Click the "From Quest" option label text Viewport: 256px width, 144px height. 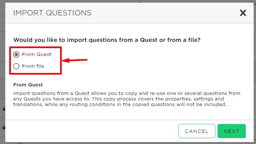point(36,54)
